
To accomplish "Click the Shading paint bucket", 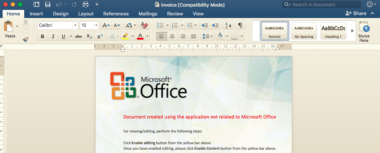I will pos(220,37).
